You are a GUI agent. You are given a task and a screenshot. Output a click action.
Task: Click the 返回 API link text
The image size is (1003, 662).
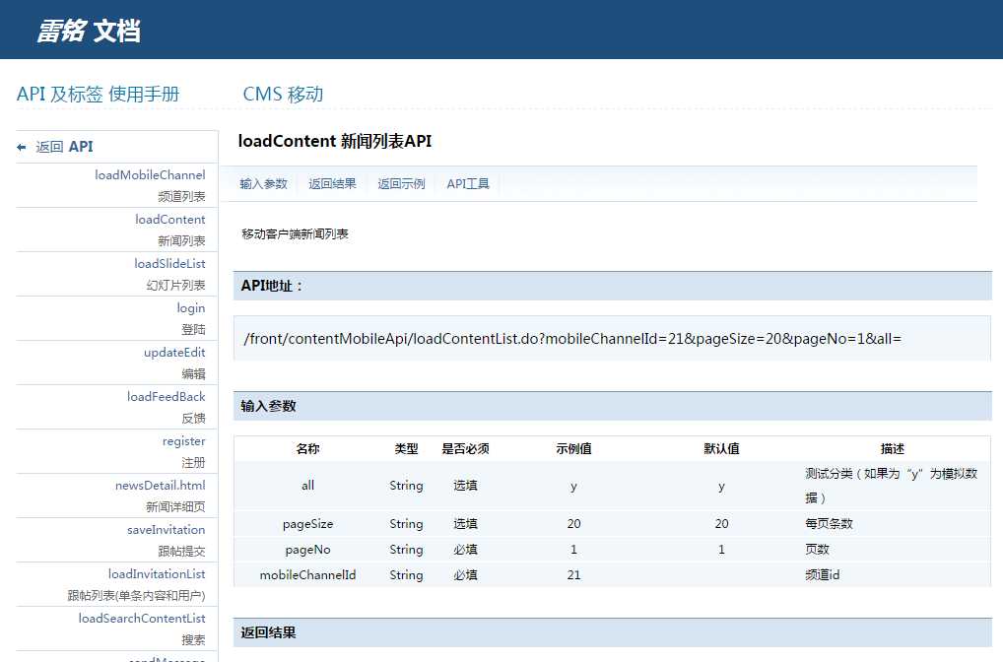coord(64,147)
